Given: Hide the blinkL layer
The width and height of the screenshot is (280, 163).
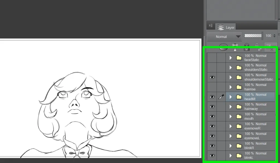Looking at the screenshot, I should point(212,155).
